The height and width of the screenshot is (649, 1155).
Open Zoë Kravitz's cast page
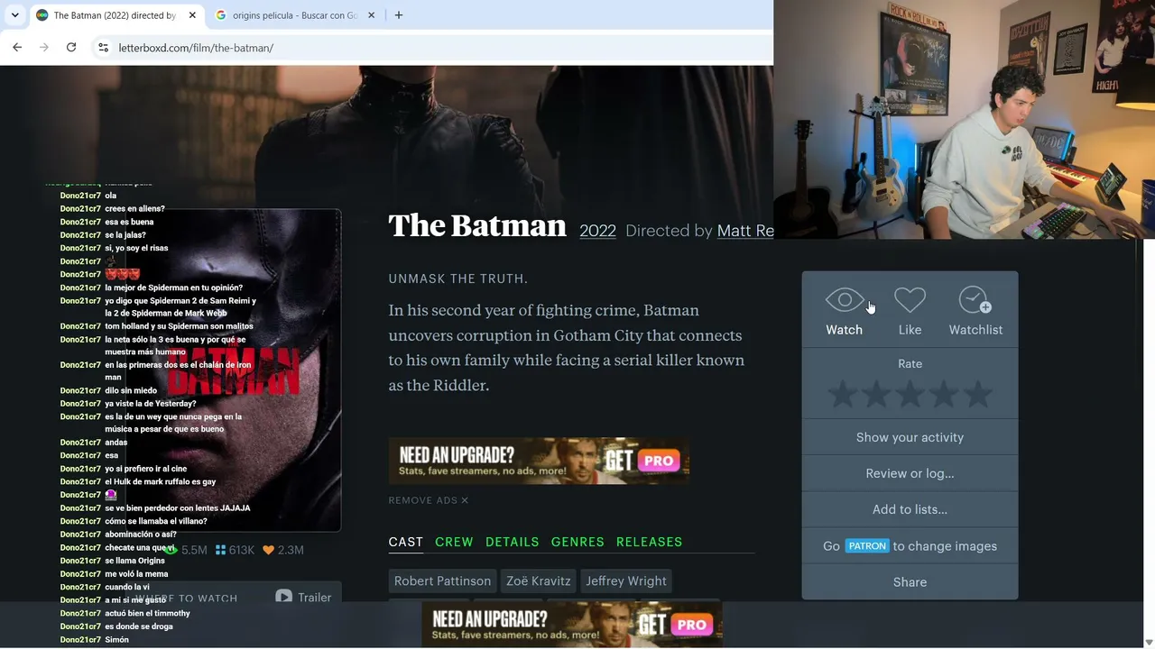(539, 581)
